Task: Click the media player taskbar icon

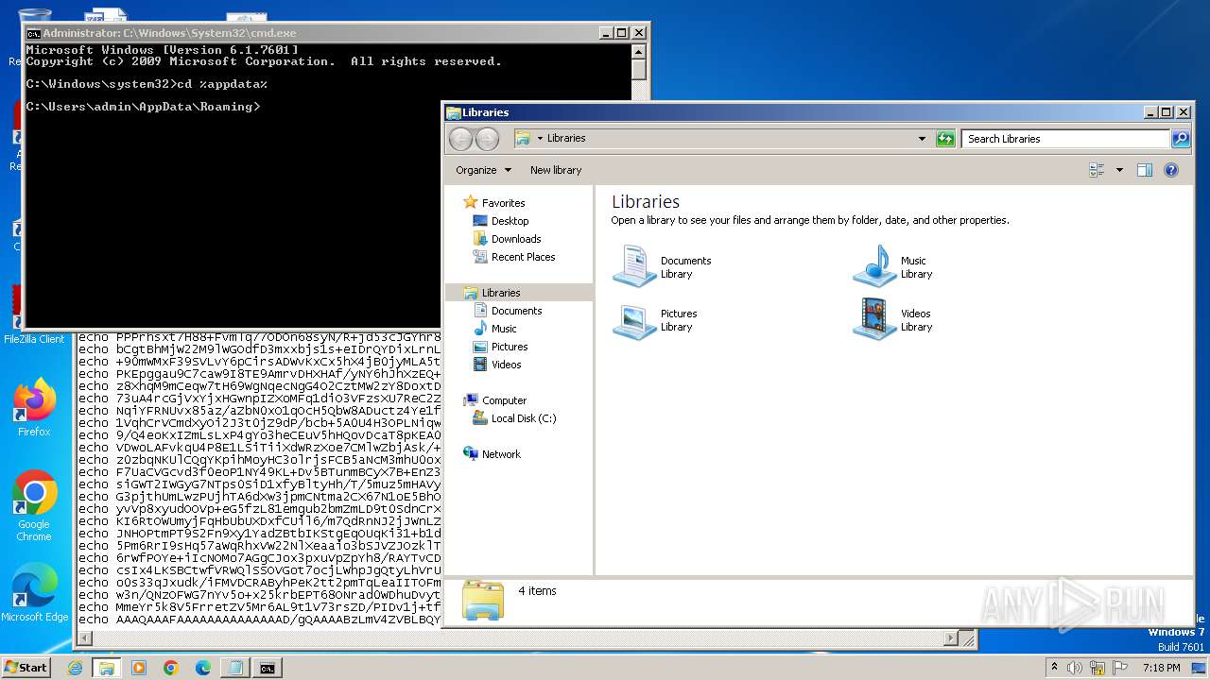Action: (x=139, y=668)
